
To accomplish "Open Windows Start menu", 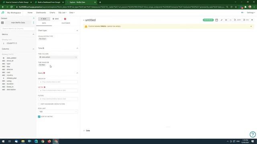I will pyautogui.click(x=3, y=141).
